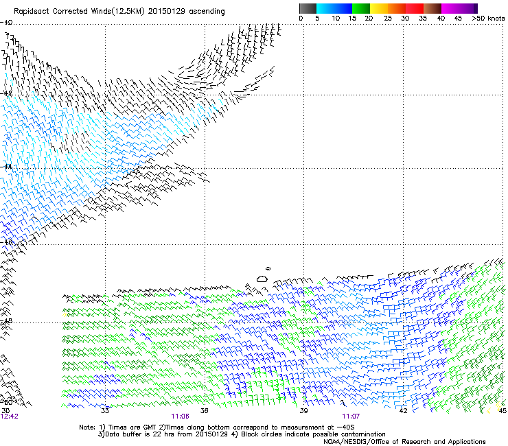Click longitude label '33' on bottom axis

pyautogui.click(x=105, y=411)
